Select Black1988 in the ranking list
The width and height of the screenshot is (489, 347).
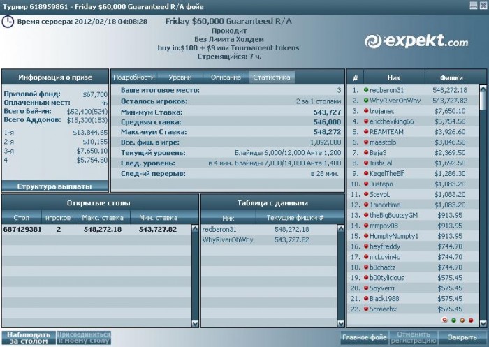pos(384,299)
